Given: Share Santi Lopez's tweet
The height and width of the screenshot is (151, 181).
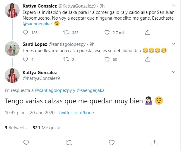Looking at the screenshot, I should (148, 60).
